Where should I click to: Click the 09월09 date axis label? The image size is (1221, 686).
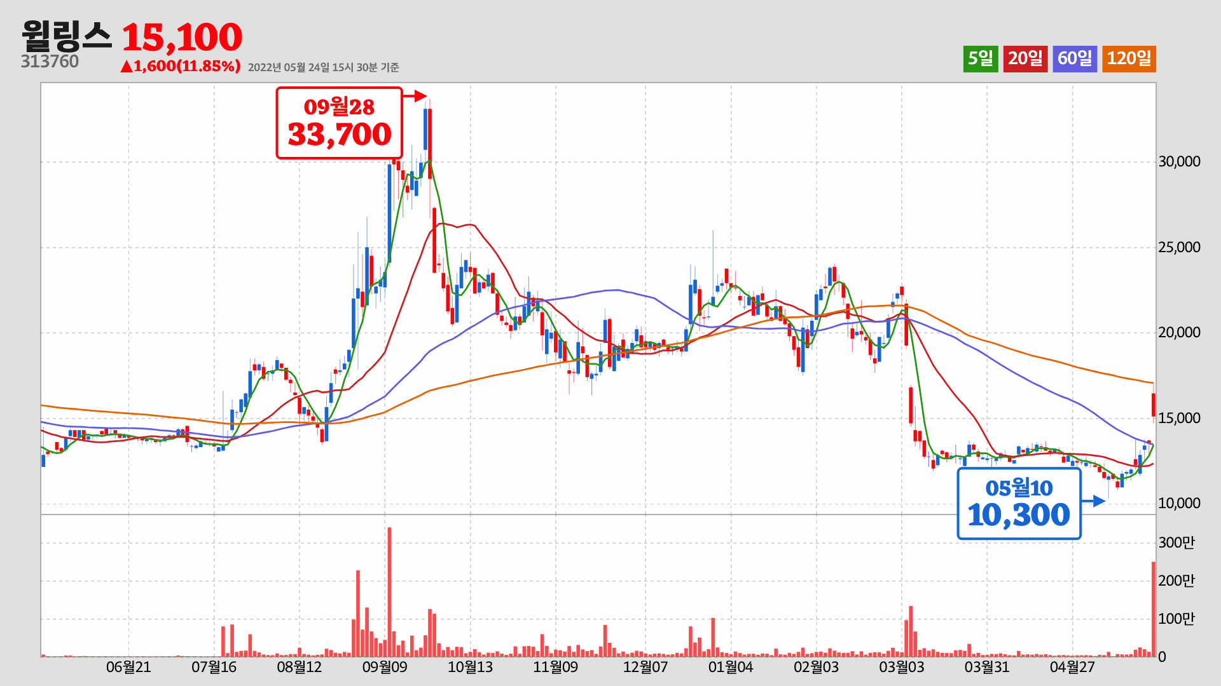tap(385, 667)
